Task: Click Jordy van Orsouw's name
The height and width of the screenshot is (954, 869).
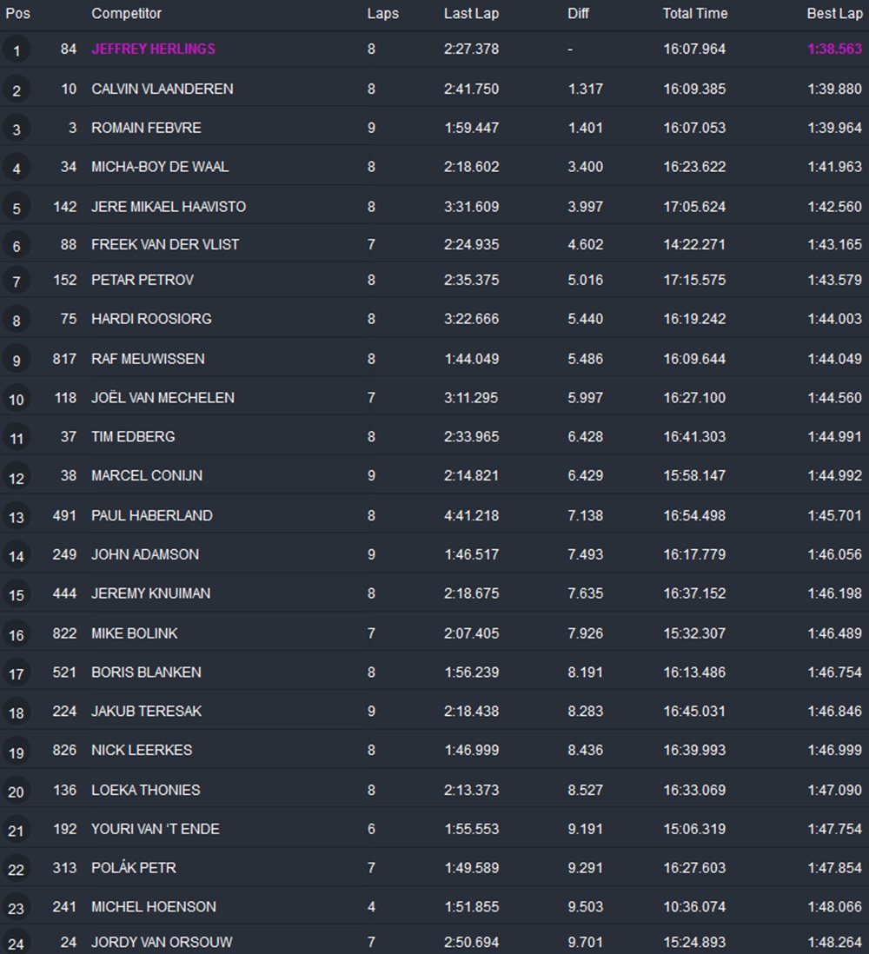Action: click(162, 942)
